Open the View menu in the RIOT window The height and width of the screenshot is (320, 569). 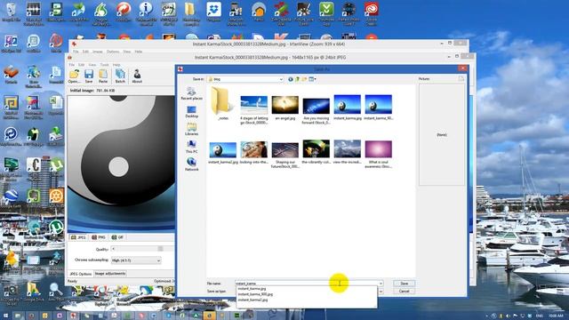tap(92, 65)
